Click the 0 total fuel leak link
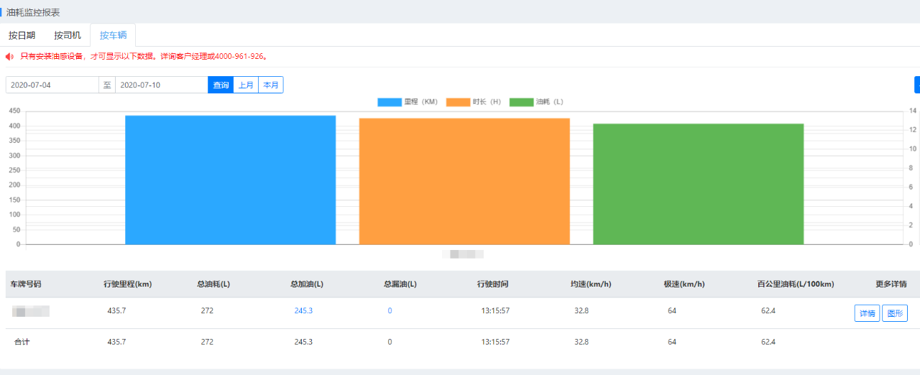Image resolution: width=920 pixels, height=375 pixels. click(390, 311)
